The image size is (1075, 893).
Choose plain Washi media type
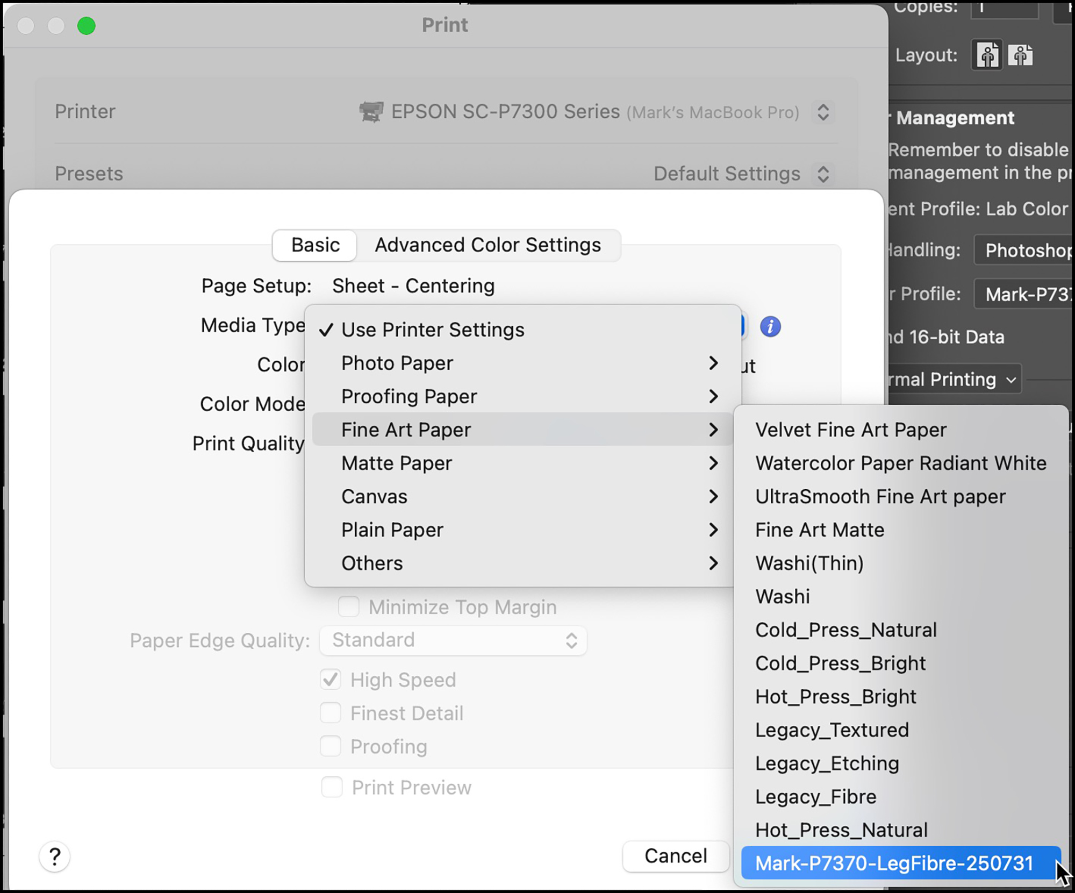pos(901,596)
